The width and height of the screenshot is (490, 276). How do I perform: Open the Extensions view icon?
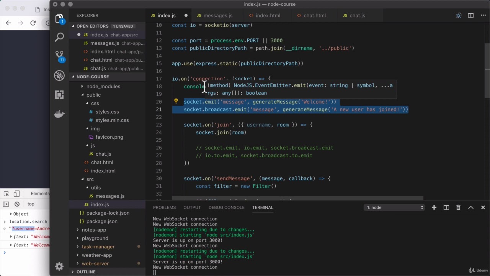[59, 94]
